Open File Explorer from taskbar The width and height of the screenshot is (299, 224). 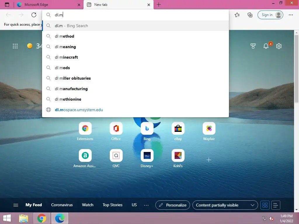pyautogui.click(x=24, y=218)
